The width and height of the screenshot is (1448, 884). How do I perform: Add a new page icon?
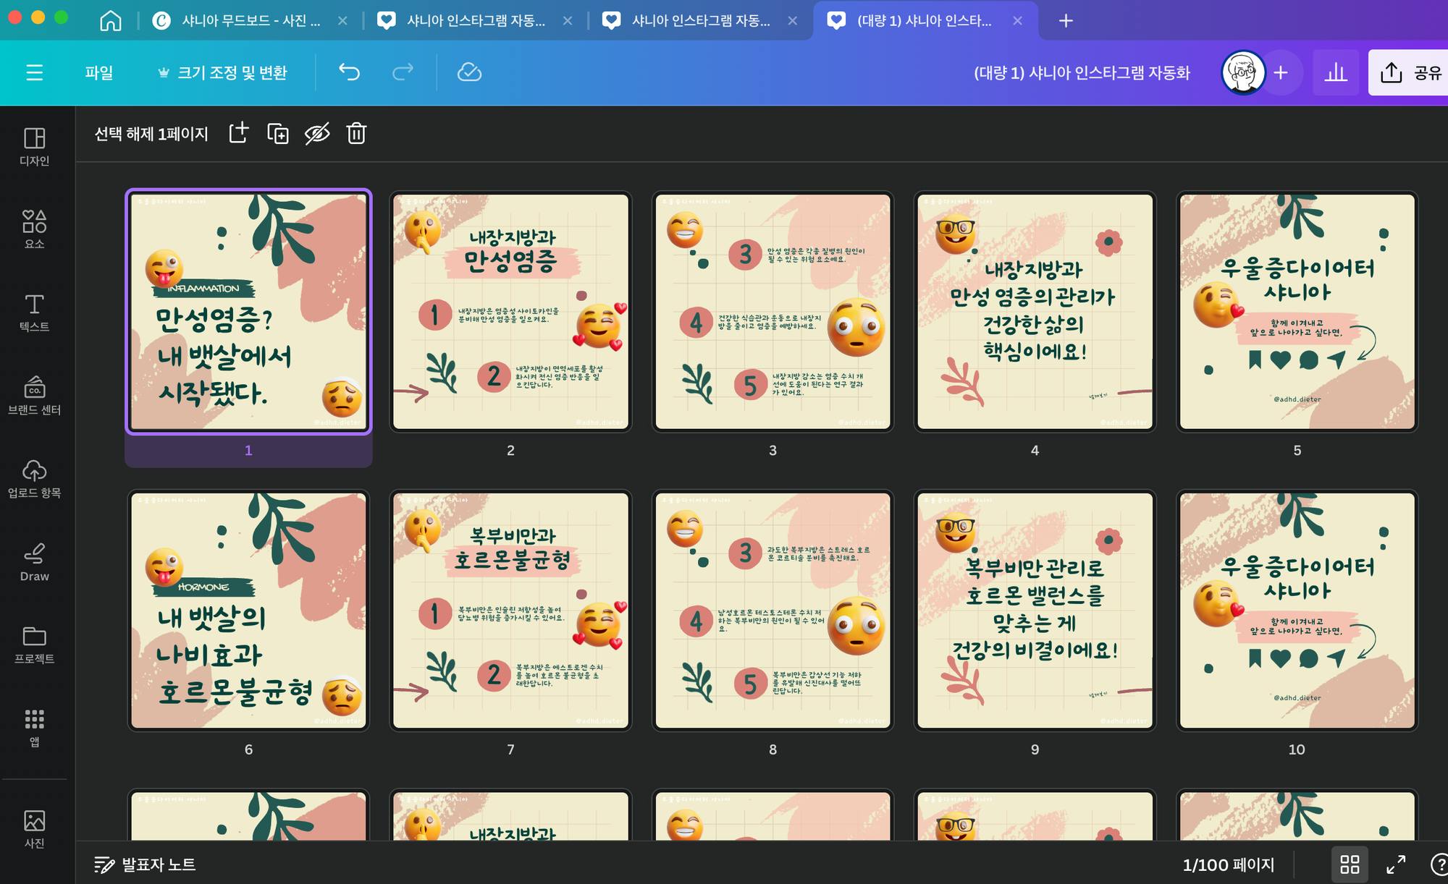(239, 133)
